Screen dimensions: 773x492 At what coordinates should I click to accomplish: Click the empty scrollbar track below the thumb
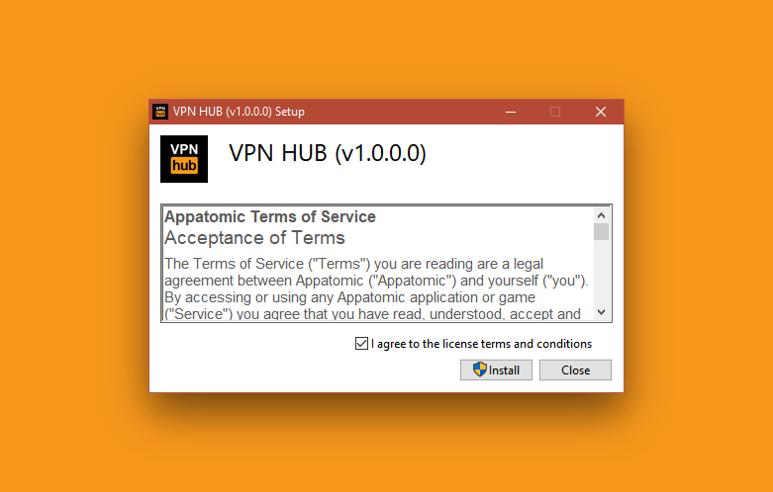point(601,272)
